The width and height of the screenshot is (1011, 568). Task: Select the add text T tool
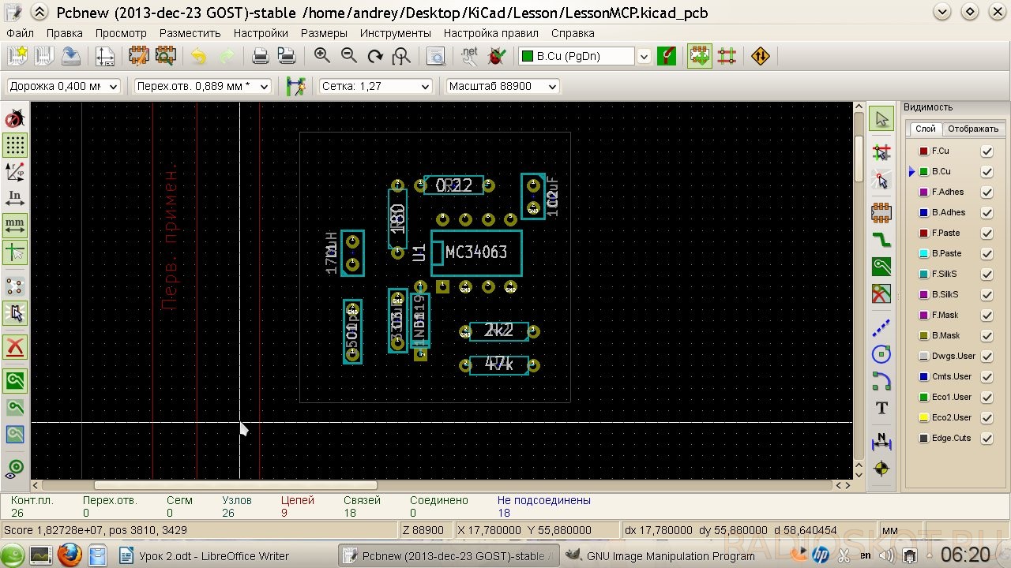click(x=881, y=408)
